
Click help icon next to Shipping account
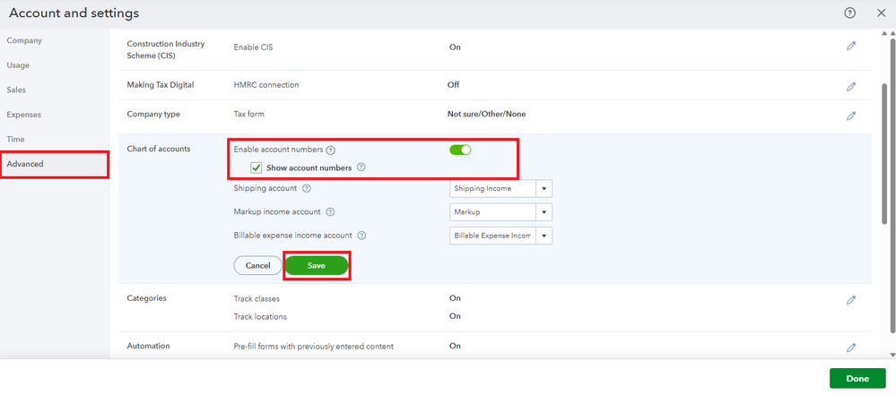pyautogui.click(x=307, y=189)
